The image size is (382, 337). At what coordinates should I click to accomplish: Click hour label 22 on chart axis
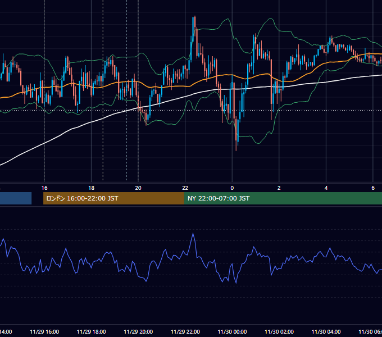[x=185, y=188]
